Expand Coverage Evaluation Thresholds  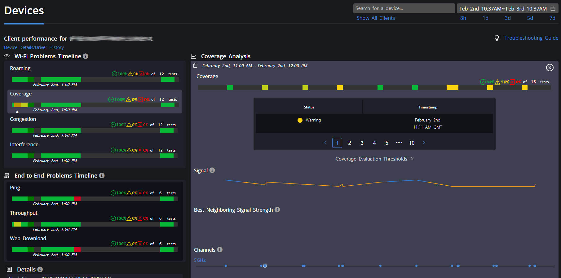374,159
